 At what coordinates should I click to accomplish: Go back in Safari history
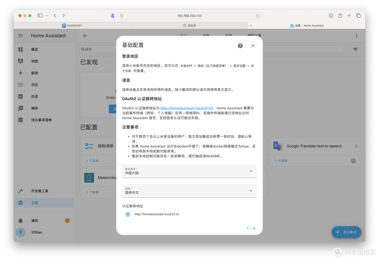point(55,15)
